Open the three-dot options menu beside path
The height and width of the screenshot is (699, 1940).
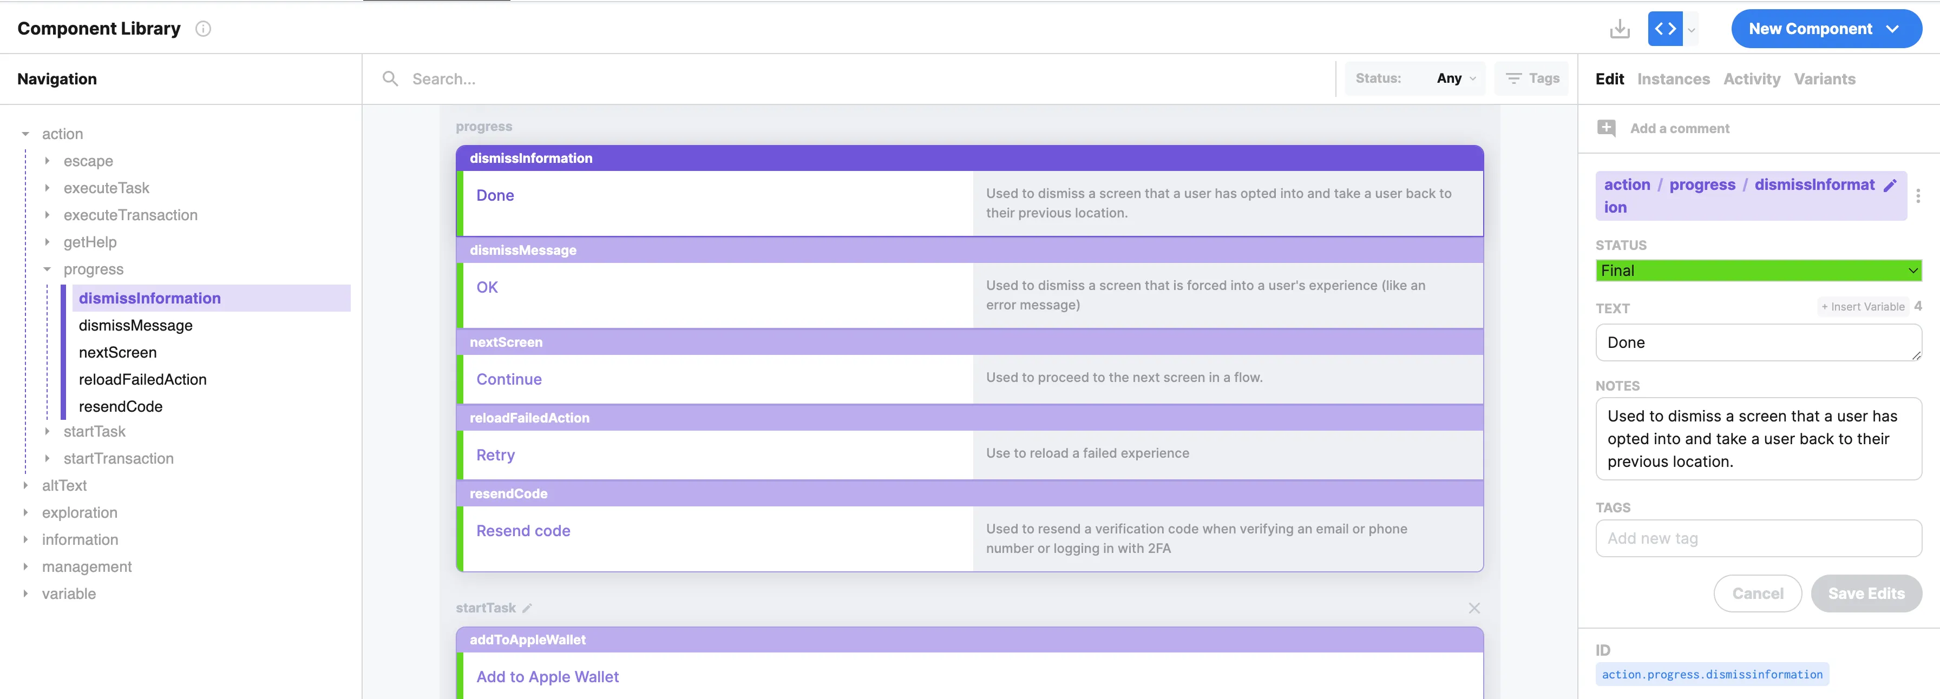coord(1918,196)
